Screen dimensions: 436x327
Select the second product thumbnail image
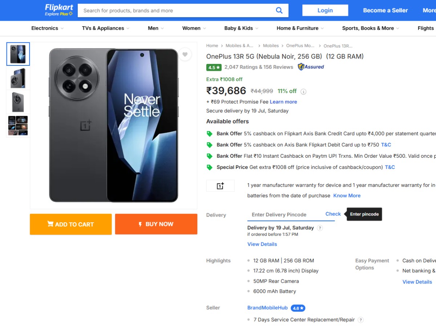point(18,78)
